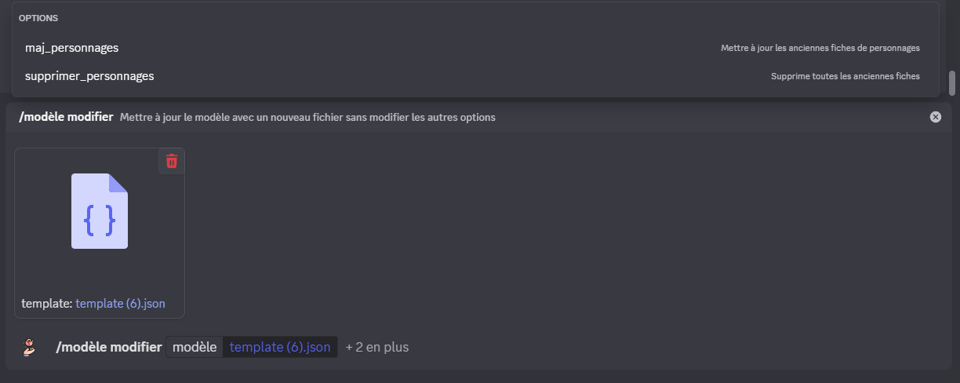Click the bot avatar beside the command
Viewport: 960px width, 383px height.
(x=30, y=347)
